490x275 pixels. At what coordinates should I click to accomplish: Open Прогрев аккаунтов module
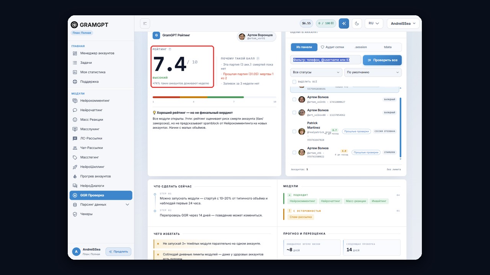click(x=101, y=176)
